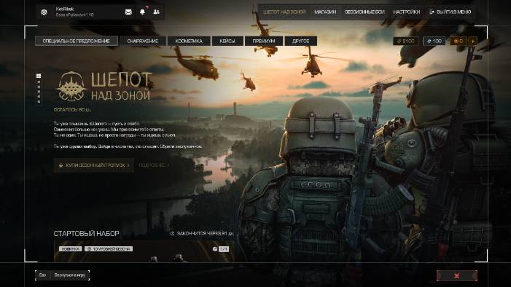
Task: Switch to the КЕЙСЫ tab
Action: (x=227, y=41)
